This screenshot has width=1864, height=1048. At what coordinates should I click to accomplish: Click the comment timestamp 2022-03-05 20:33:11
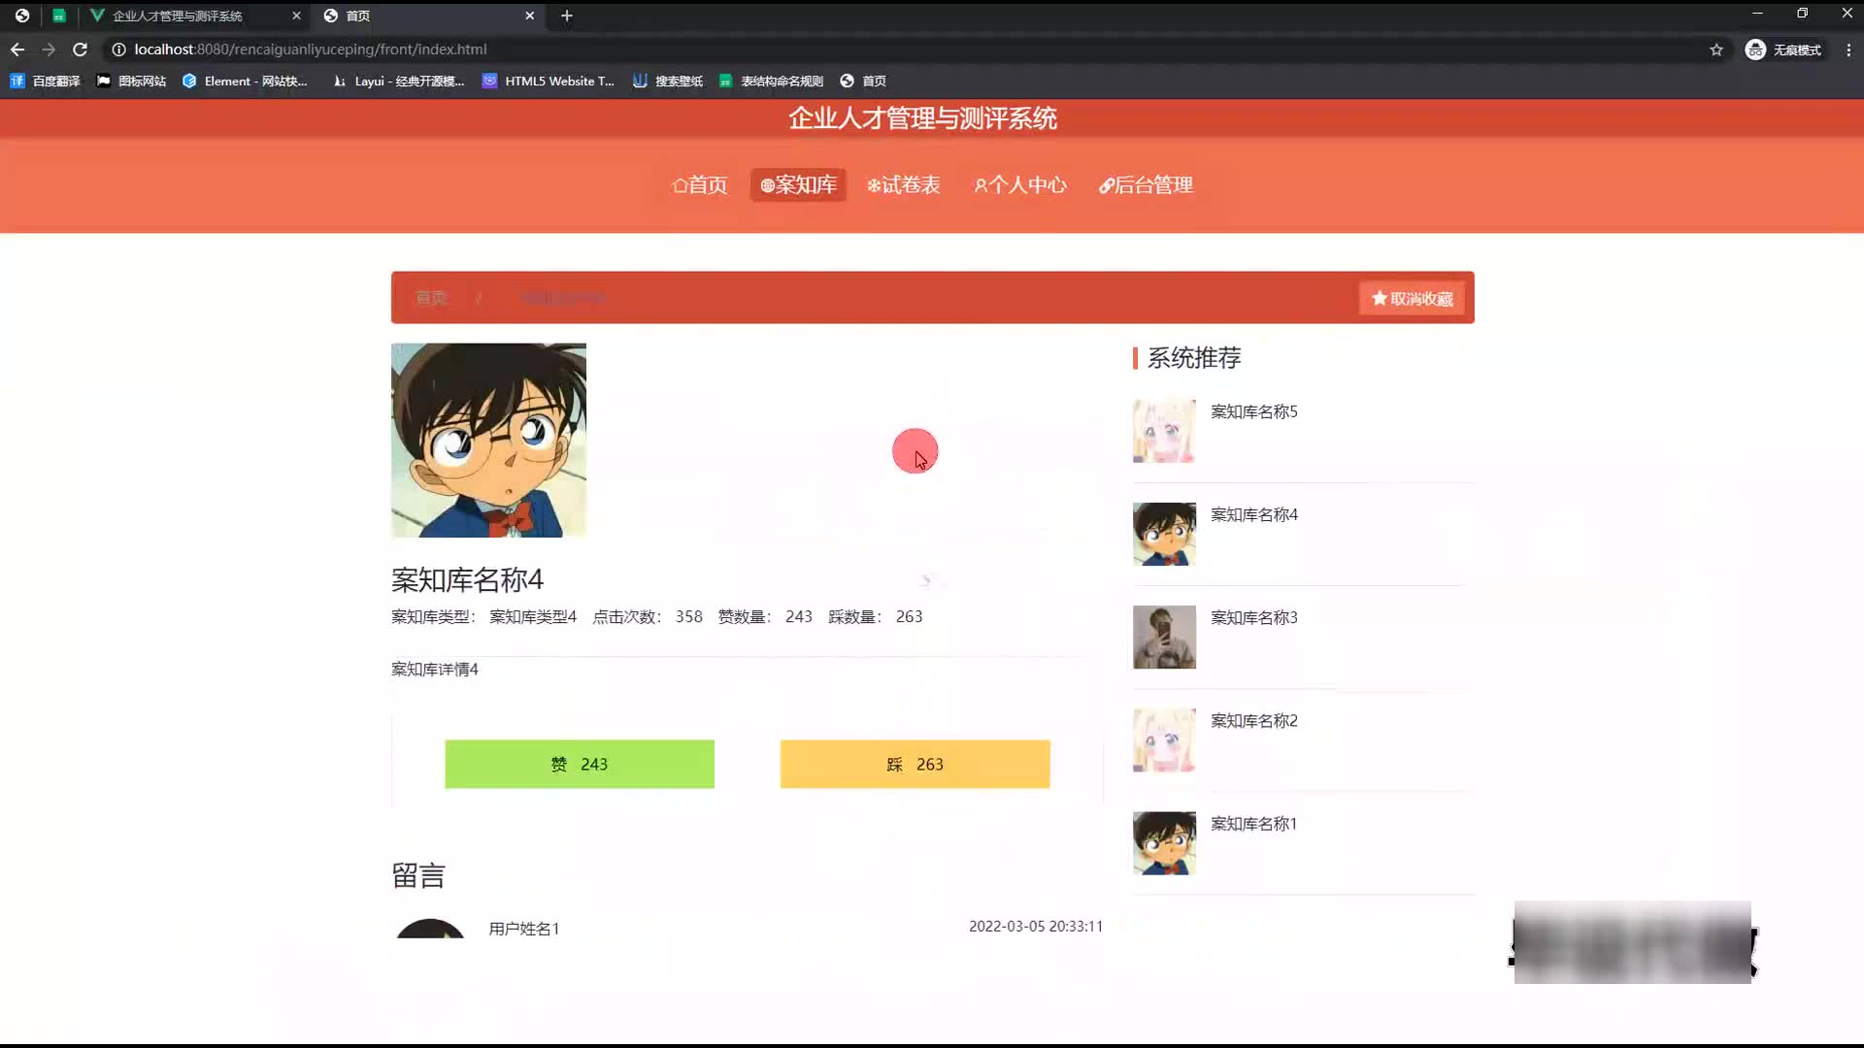click(1035, 927)
